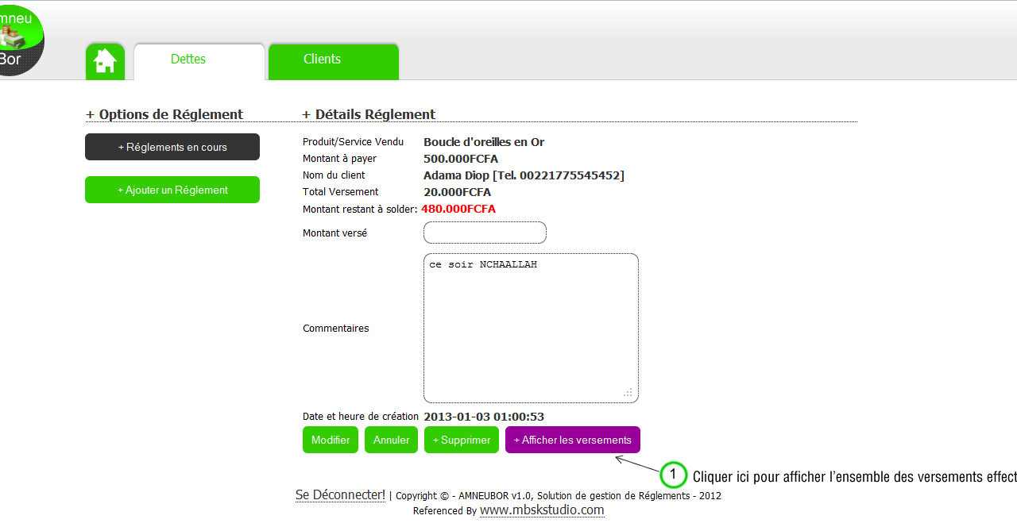Click the Annuler button
The height and width of the screenshot is (527, 1017).
[x=391, y=440]
